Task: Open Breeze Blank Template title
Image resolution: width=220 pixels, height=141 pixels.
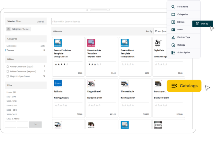Action: pyautogui.click(x=127, y=52)
